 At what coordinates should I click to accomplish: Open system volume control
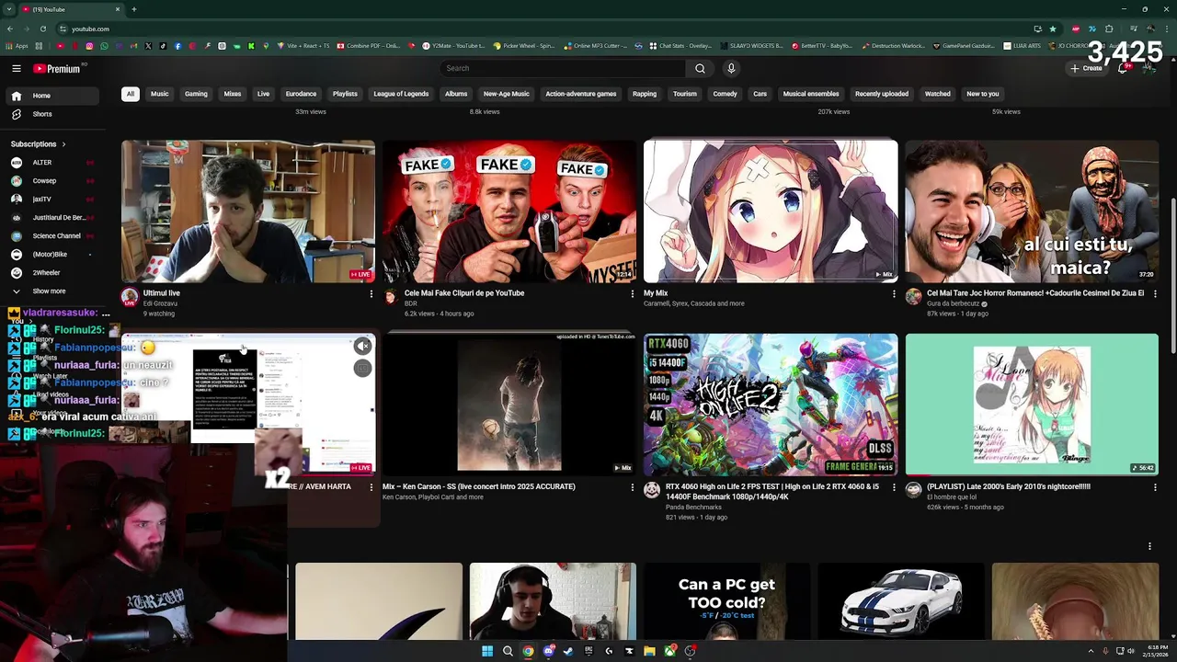click(x=1130, y=651)
